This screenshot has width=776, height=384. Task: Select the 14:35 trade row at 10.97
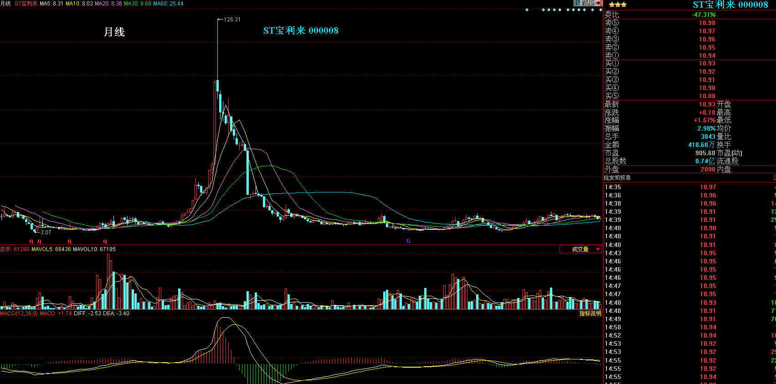(690, 187)
